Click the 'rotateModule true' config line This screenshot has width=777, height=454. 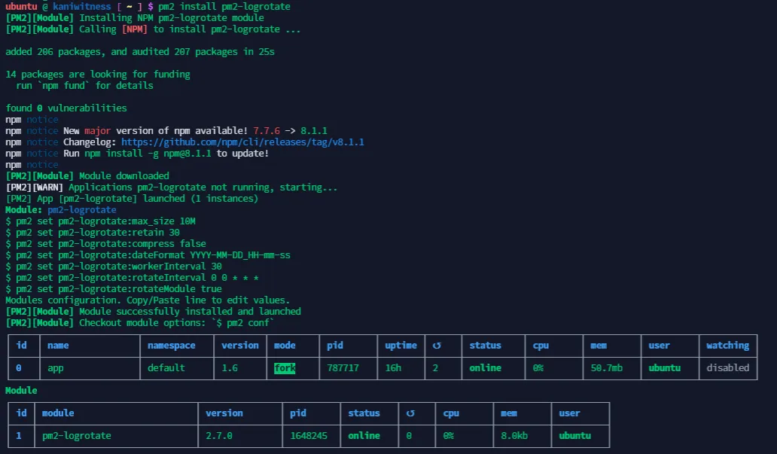pos(114,289)
